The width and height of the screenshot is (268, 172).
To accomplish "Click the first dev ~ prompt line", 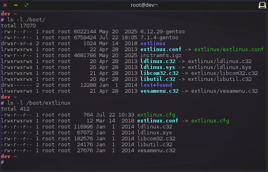I will pyautogui.click(x=9, y=14).
